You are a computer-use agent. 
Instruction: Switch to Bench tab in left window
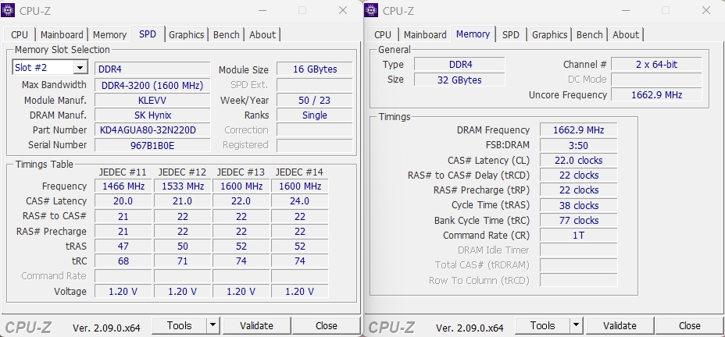[227, 35]
